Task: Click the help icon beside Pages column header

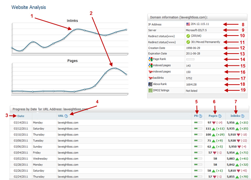Action: point(220,116)
